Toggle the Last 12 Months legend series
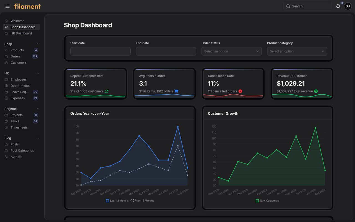This screenshot has height=222, width=355. (117, 201)
